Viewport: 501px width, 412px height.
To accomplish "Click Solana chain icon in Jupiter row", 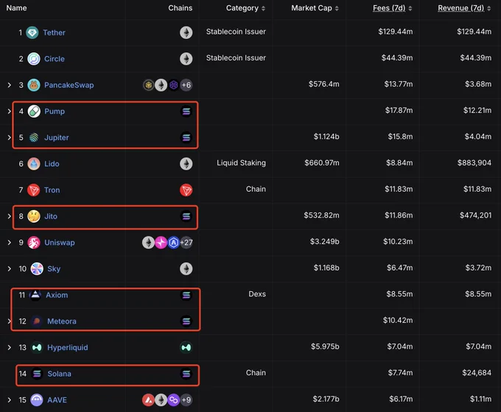I will click(x=186, y=137).
